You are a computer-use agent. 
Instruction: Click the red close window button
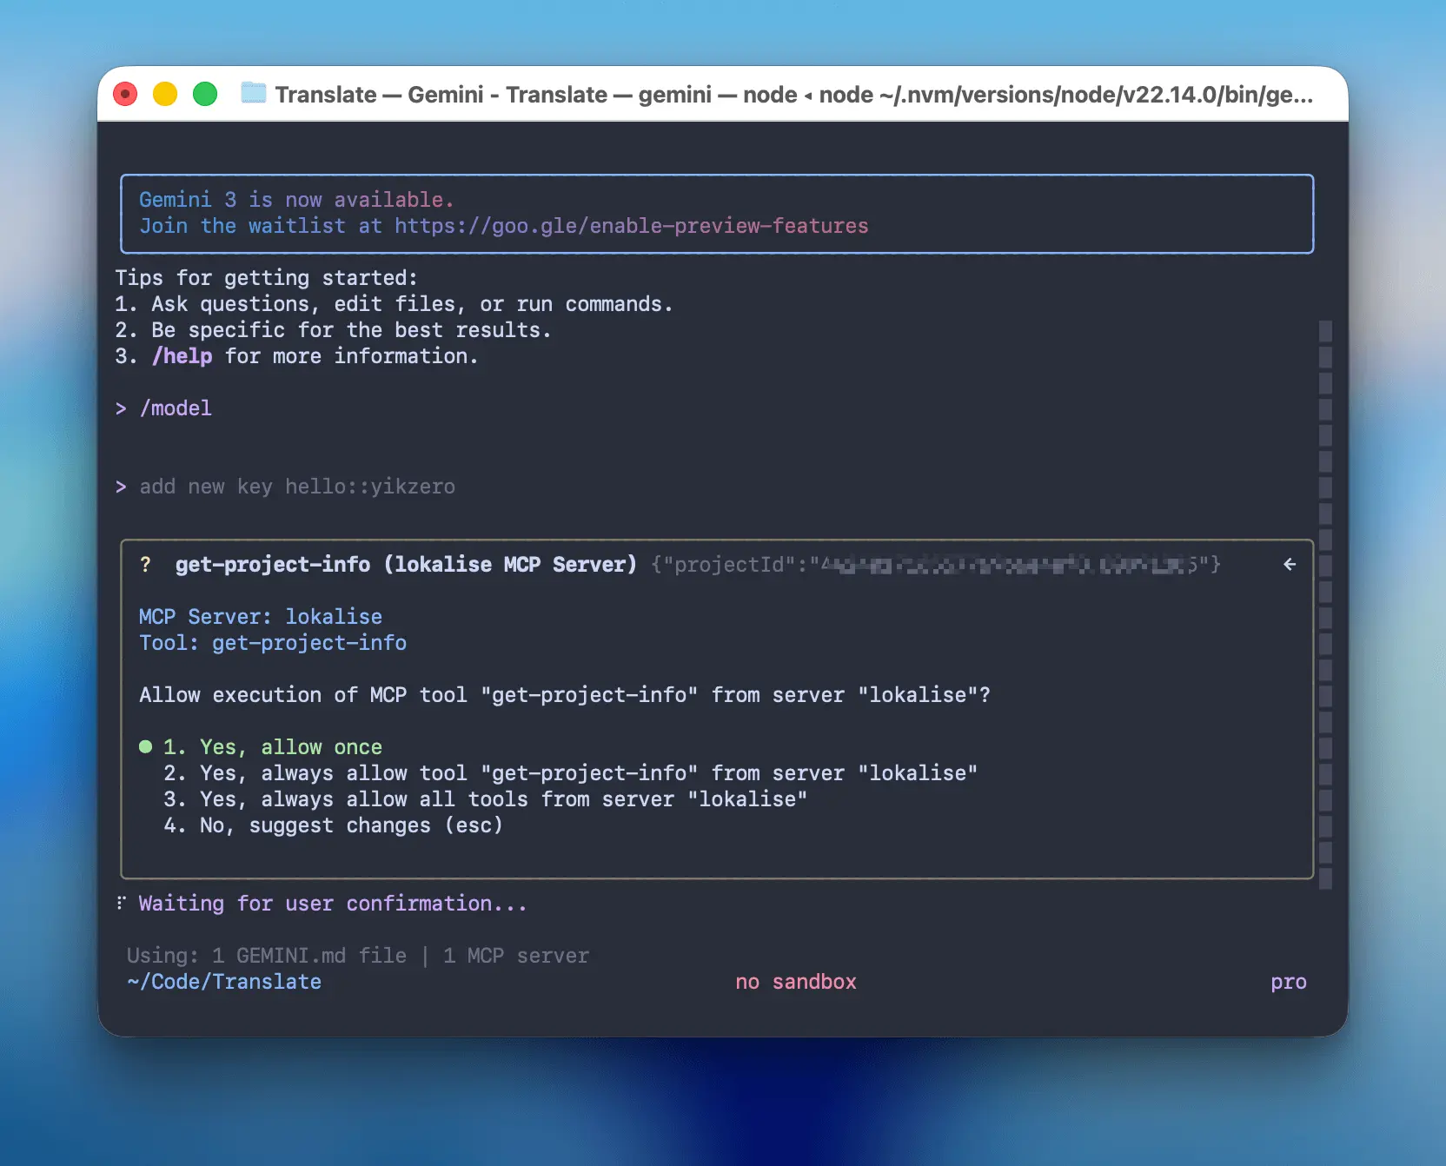(x=125, y=94)
